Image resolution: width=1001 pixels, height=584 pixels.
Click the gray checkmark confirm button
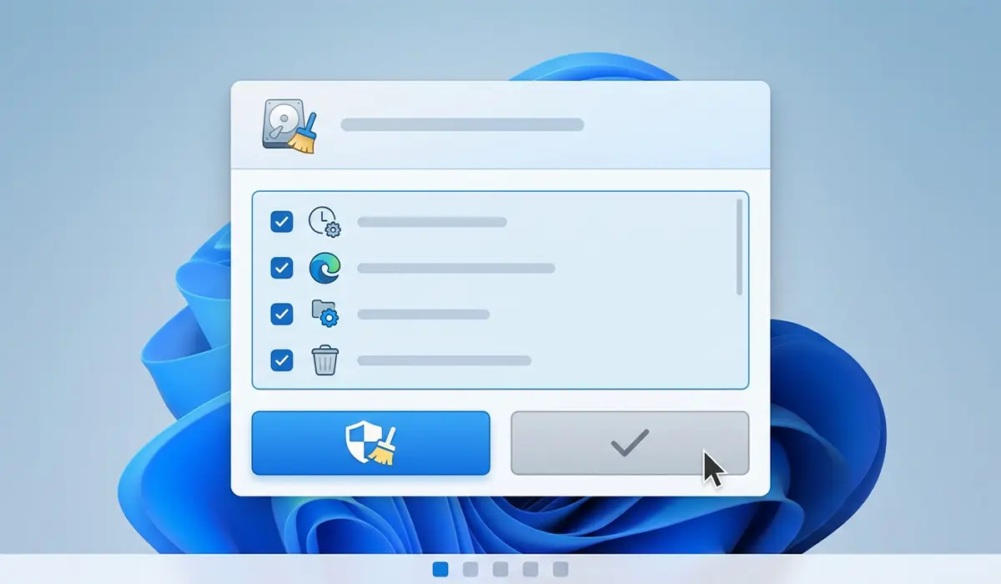630,443
